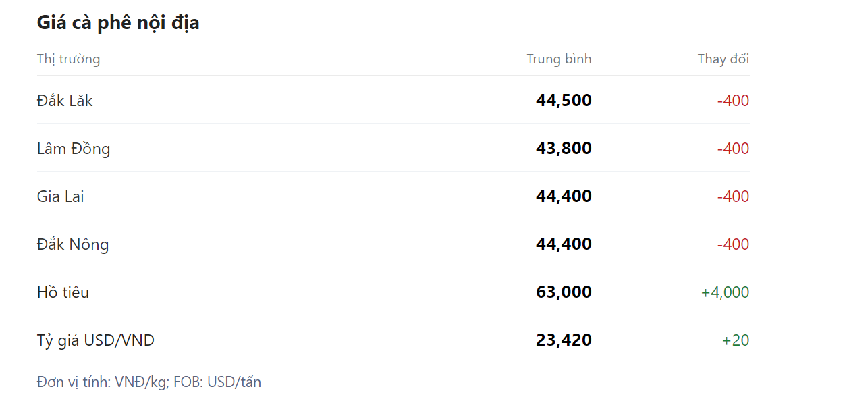847x393 pixels.
Task: Click the 23,420 exchange rate value
Action: click(564, 340)
